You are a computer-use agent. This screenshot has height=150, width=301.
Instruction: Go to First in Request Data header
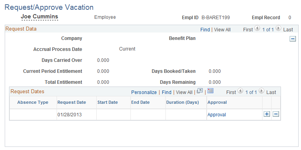coord(248,30)
